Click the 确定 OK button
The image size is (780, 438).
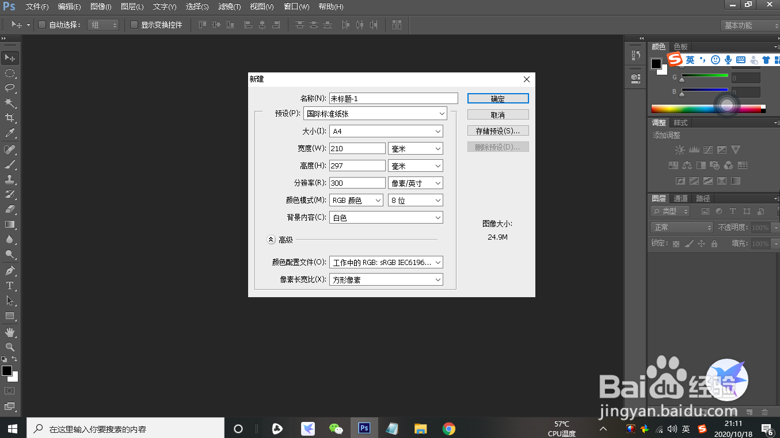click(x=498, y=99)
